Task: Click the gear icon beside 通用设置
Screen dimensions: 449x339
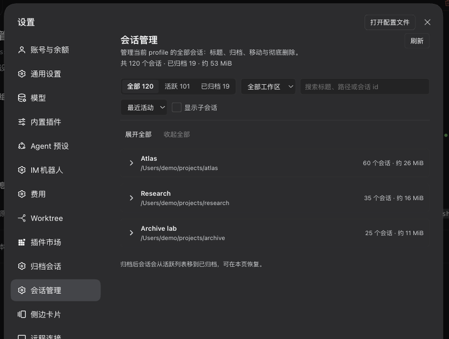Action: (x=22, y=74)
